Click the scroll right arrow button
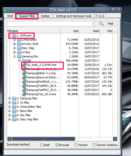Image resolution: width=131 pixels, height=156 pixels. 115,139
